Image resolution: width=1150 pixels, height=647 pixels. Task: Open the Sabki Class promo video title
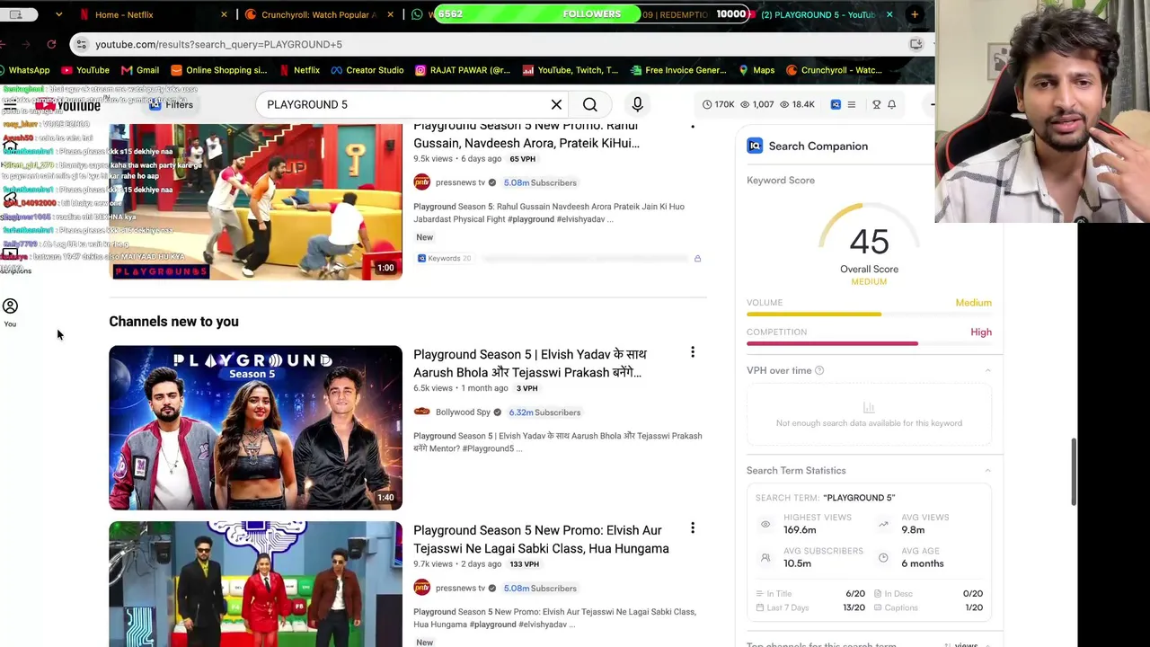point(541,539)
